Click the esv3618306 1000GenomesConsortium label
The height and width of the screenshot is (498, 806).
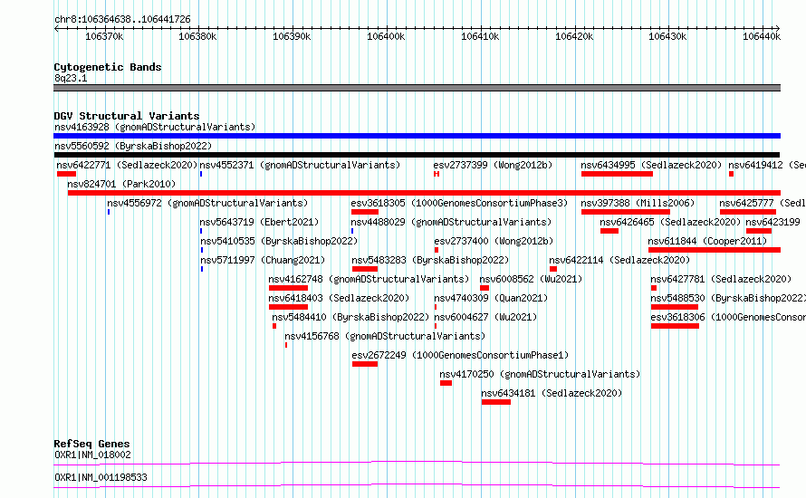pos(728,317)
